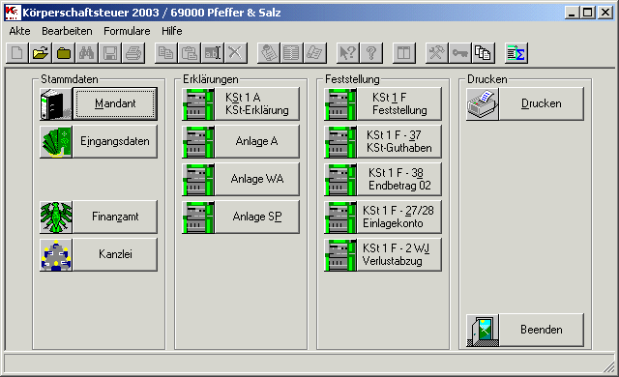Click the conference table Kanzlei icon

(x=56, y=255)
